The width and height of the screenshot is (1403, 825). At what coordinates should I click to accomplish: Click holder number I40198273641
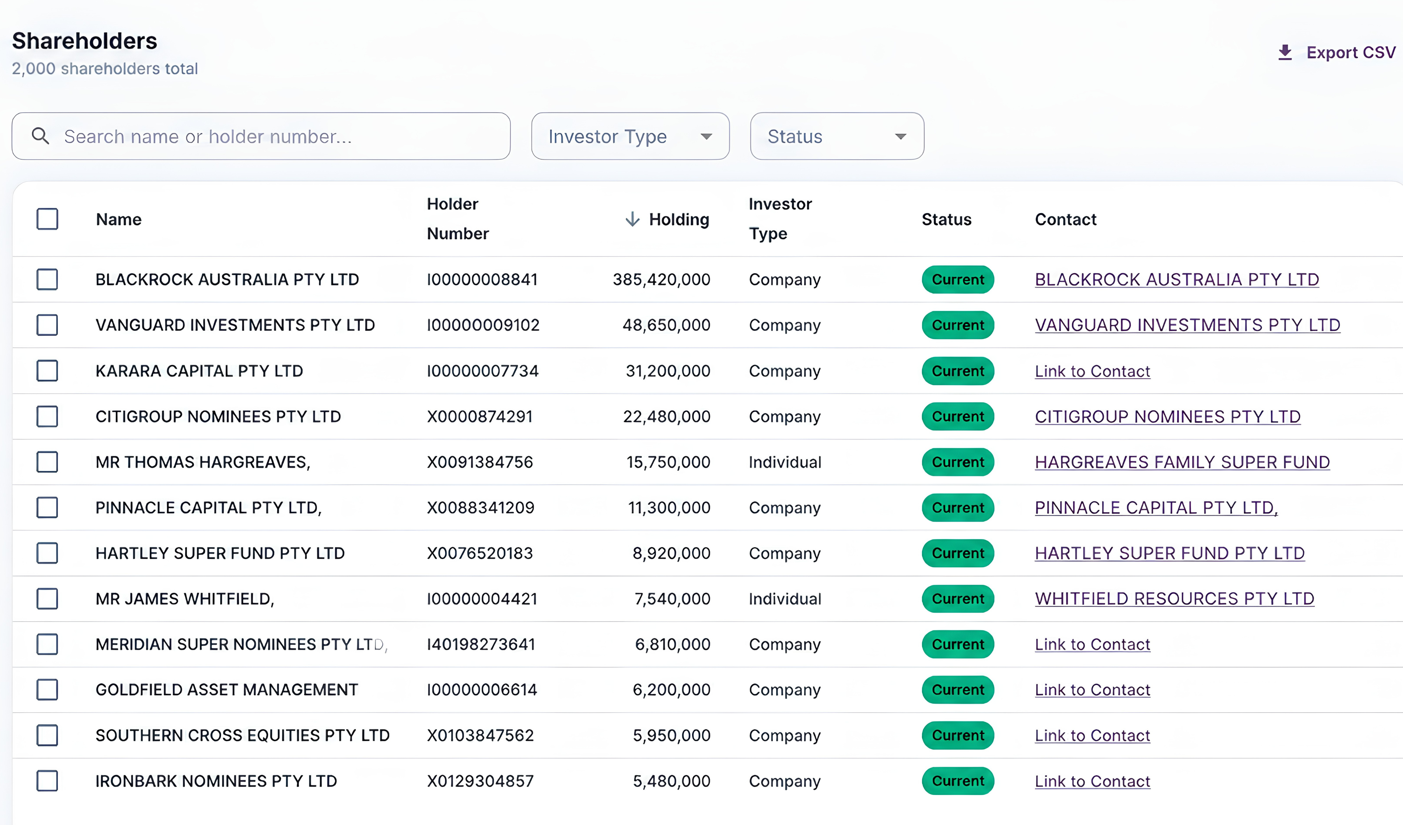coord(481,644)
